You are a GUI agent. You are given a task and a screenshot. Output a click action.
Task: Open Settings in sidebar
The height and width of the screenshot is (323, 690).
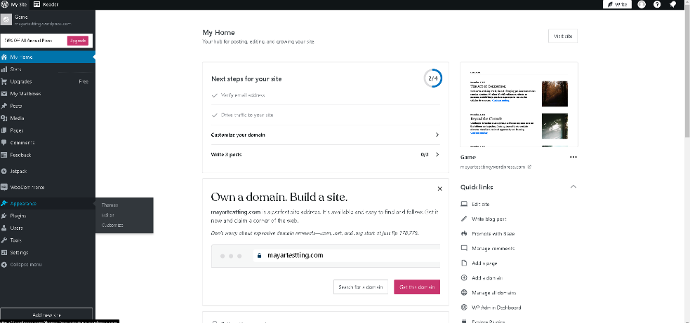point(48,253)
